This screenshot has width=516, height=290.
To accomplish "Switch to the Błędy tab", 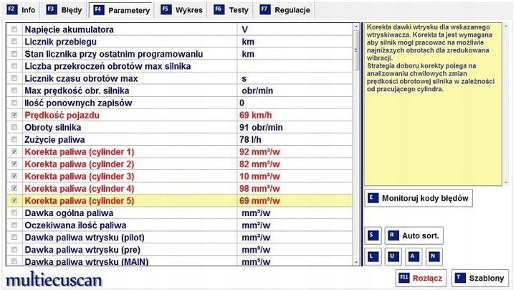I will tap(64, 10).
